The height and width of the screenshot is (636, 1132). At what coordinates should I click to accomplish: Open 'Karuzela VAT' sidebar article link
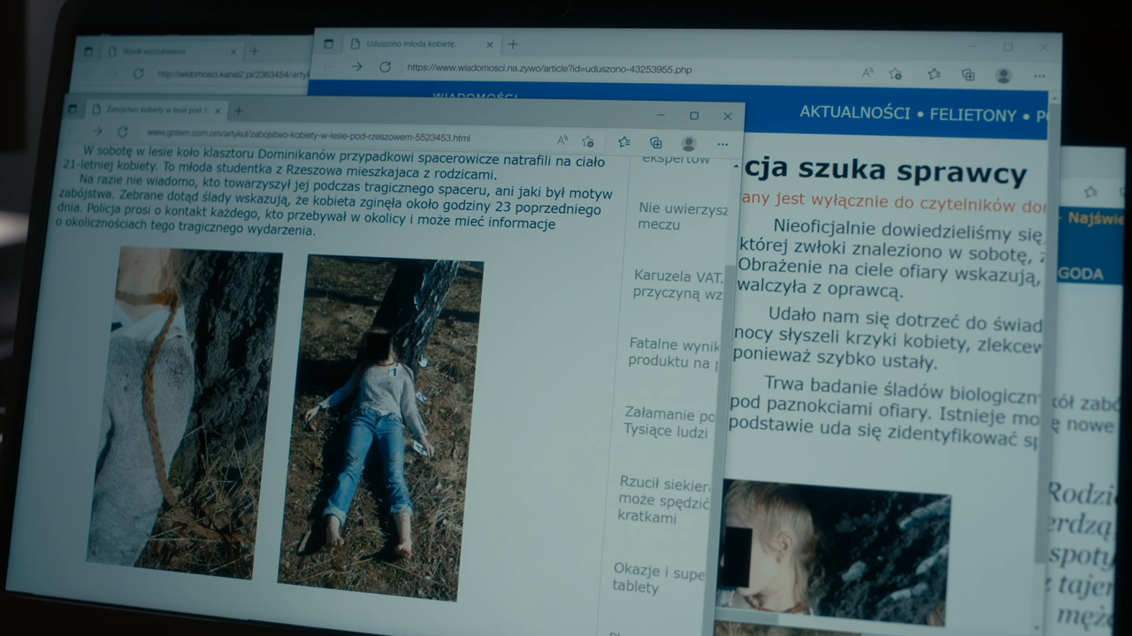click(677, 284)
